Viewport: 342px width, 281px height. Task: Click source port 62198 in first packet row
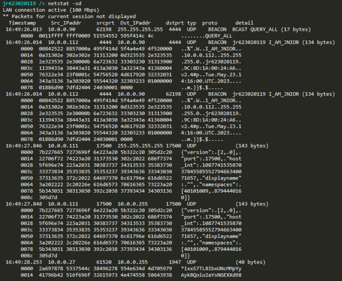pyautogui.click(x=104, y=29)
